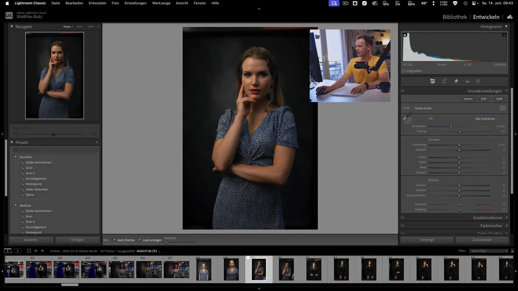Pick the white balance eyedropper
This screenshot has width=518, height=291.
pos(407,119)
